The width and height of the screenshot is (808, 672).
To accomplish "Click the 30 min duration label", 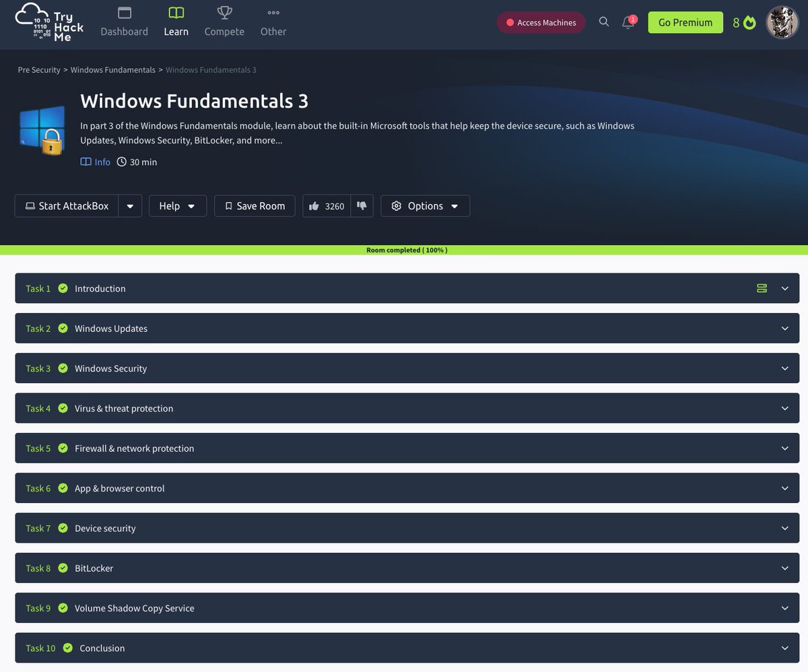I will coord(137,162).
